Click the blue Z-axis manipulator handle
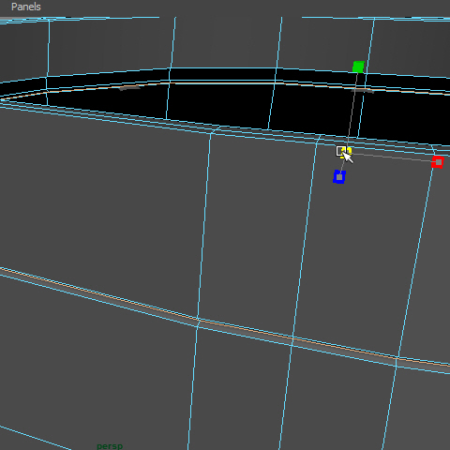This screenshot has width=450, height=450. [x=339, y=177]
